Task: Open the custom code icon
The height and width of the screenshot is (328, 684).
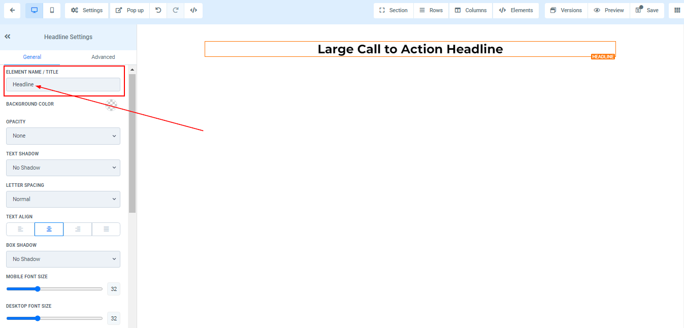Action: point(193,10)
